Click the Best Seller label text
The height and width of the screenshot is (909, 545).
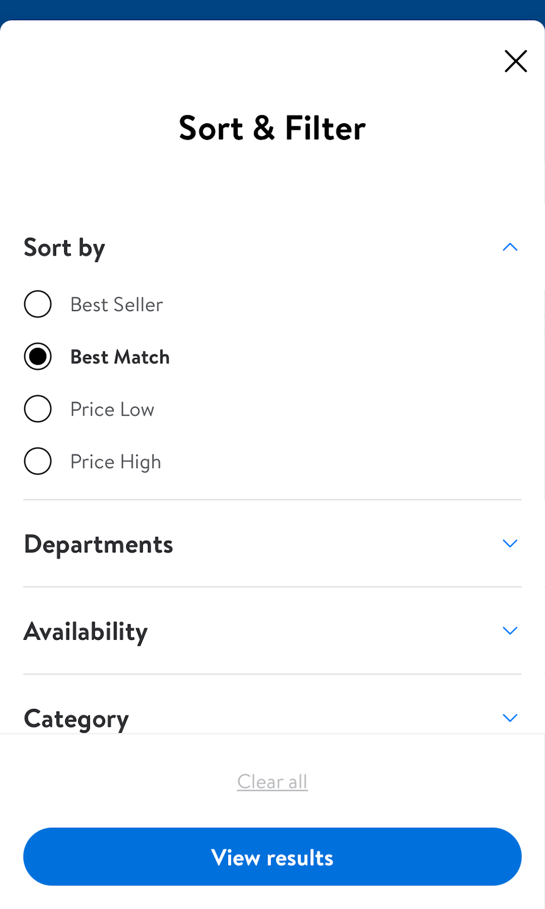pos(117,305)
